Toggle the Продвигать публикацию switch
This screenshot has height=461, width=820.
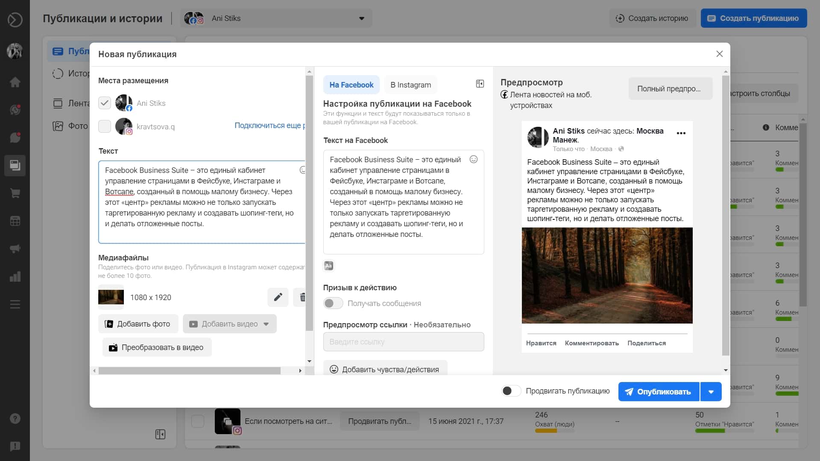pyautogui.click(x=511, y=391)
